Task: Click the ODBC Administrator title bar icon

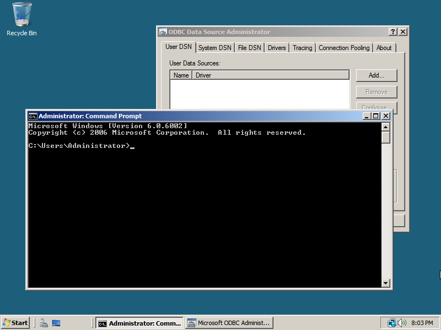Action: 163,32
